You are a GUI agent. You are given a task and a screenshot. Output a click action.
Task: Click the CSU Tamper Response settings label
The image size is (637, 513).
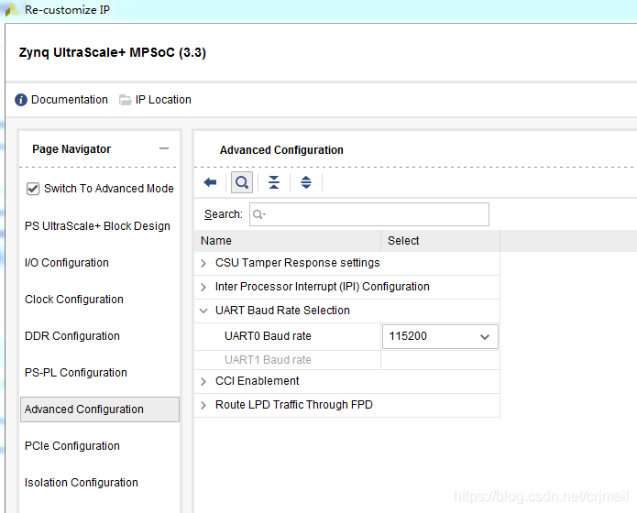coord(297,263)
